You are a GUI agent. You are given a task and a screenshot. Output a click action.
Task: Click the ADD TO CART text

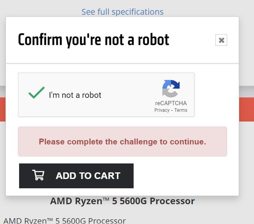pos(88,175)
